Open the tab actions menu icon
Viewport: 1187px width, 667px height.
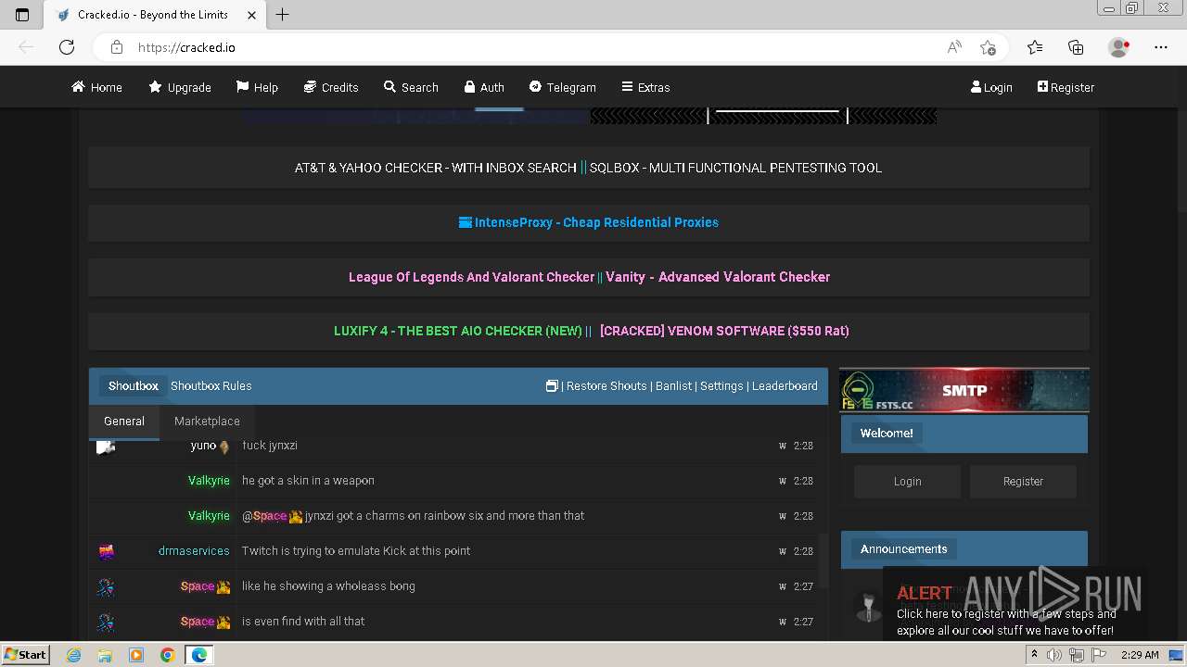tap(22, 15)
